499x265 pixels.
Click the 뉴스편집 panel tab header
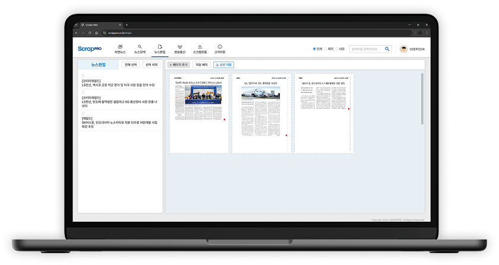(x=98, y=65)
